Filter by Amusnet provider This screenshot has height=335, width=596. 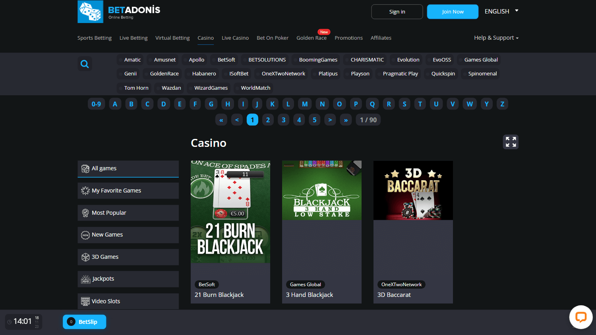point(163,60)
